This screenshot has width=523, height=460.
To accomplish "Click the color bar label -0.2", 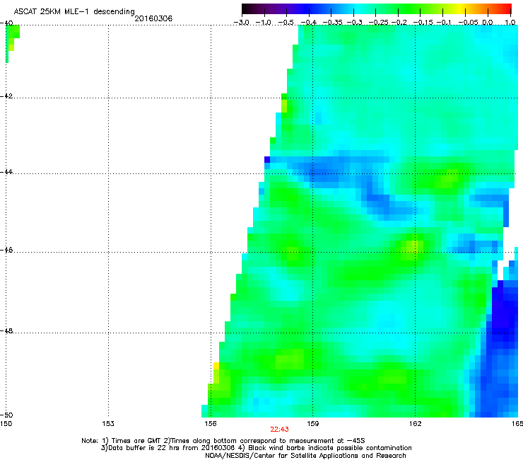I will 399,23.
